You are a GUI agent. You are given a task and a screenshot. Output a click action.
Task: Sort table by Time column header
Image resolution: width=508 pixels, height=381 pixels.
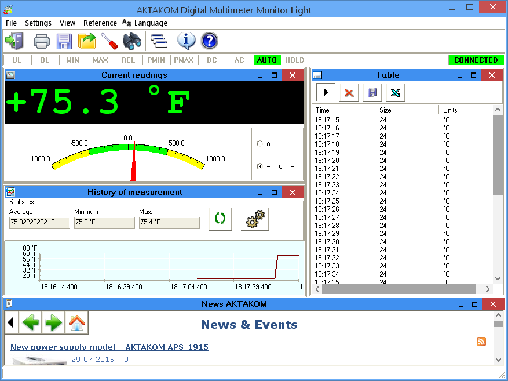point(343,110)
